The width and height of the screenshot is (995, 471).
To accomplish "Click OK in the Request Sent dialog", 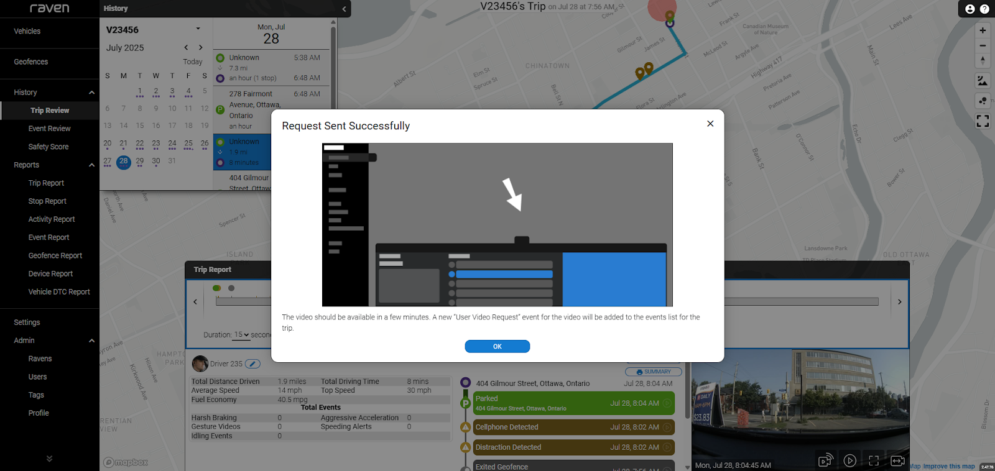I will coord(497,346).
